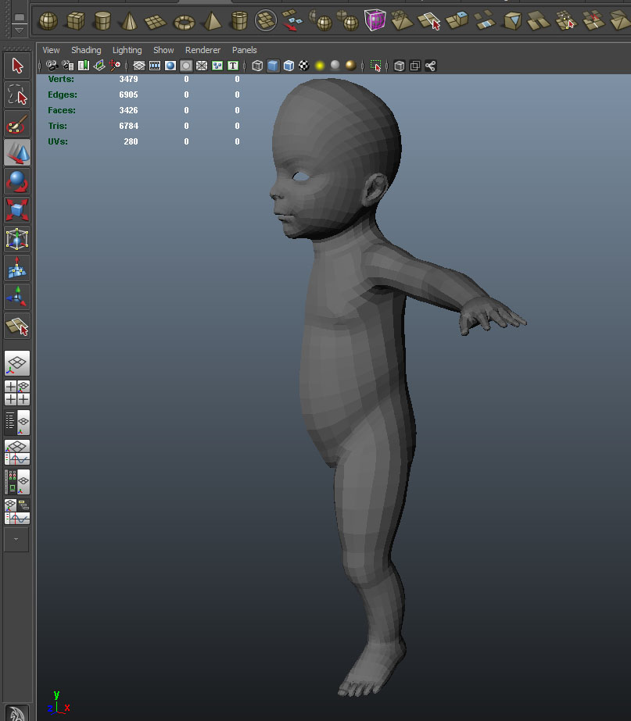Click the extract faces red-arrow shelf icon
The image size is (631, 721).
[x=292, y=20]
